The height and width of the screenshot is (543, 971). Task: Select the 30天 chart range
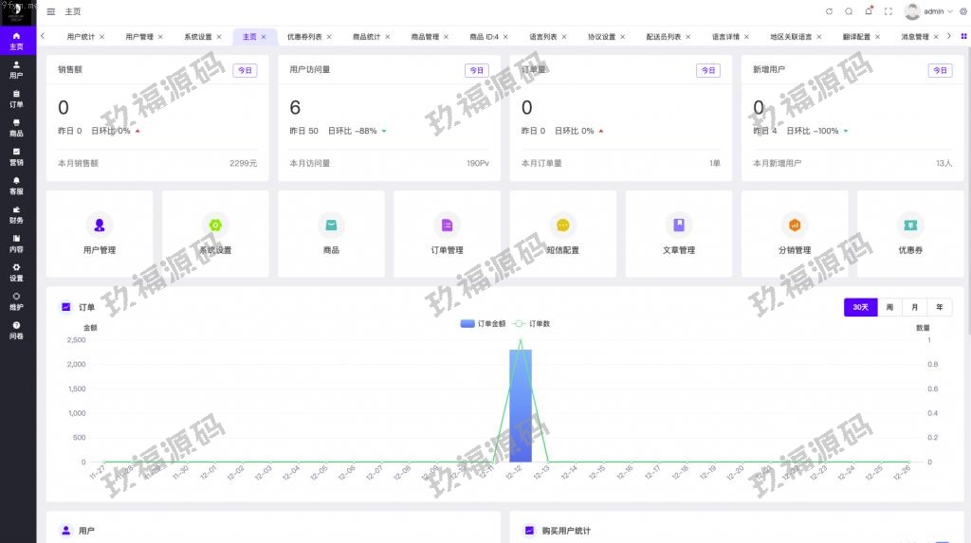pyautogui.click(x=860, y=307)
